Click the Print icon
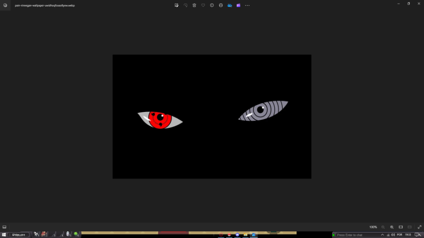This screenshot has height=238, width=424. (220, 5)
